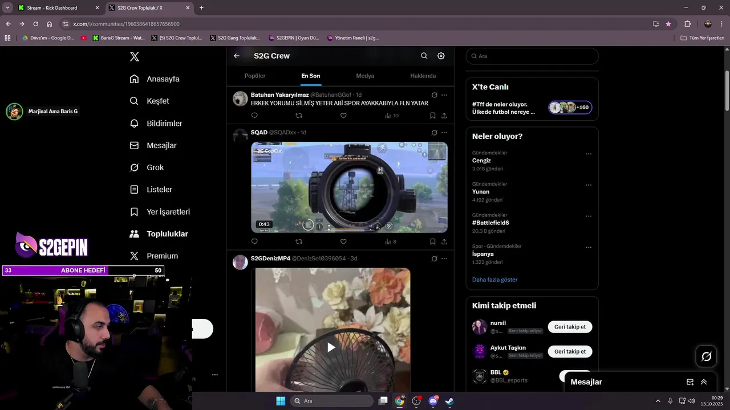Open the BBL esports profile suggestion
The width and height of the screenshot is (730, 410).
coord(509,376)
